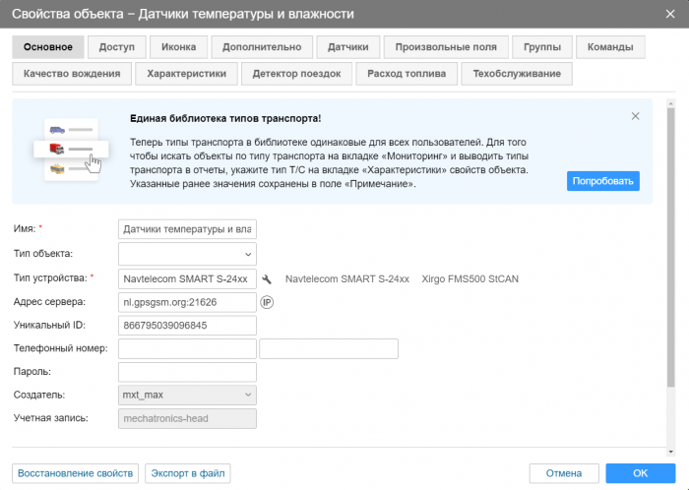Click the IP icon next to server address
The width and height of the screenshot is (689, 490).
(x=266, y=302)
